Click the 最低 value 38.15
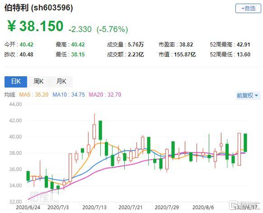Image resolution: width=263 pixels, height=213 pixels. [x=78, y=55]
